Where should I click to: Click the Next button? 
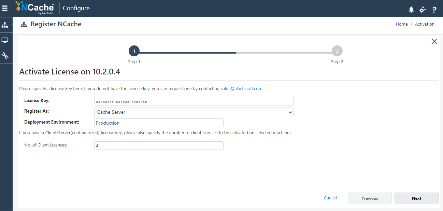click(416, 198)
